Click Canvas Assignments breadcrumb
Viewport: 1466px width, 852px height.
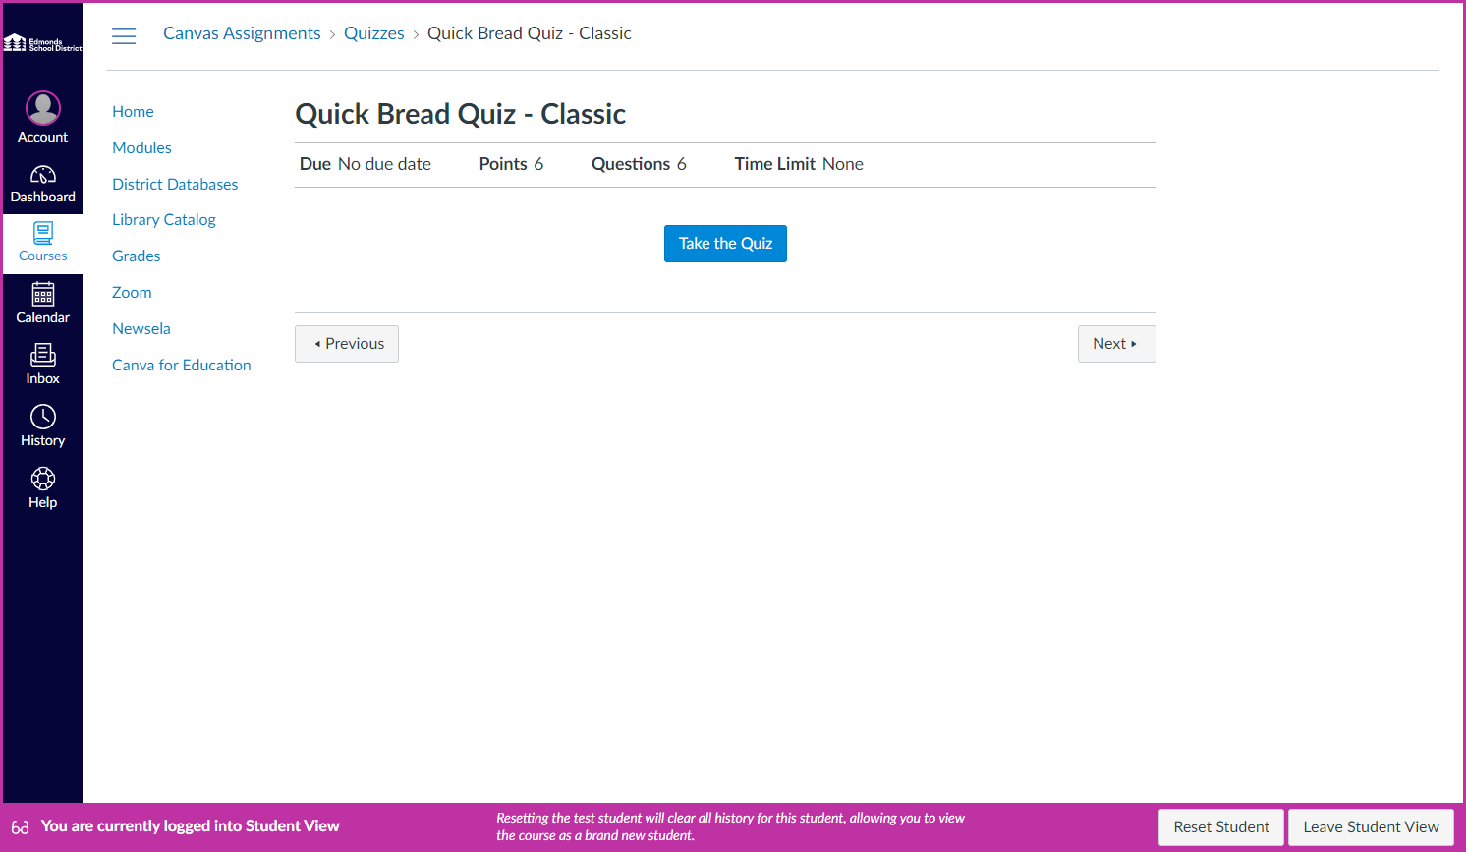[x=242, y=33]
